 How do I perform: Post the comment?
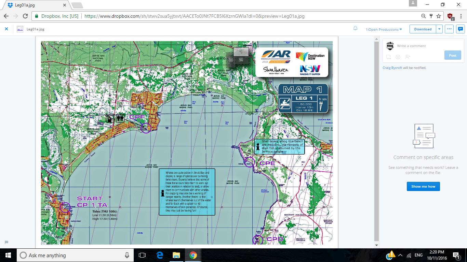point(452,55)
